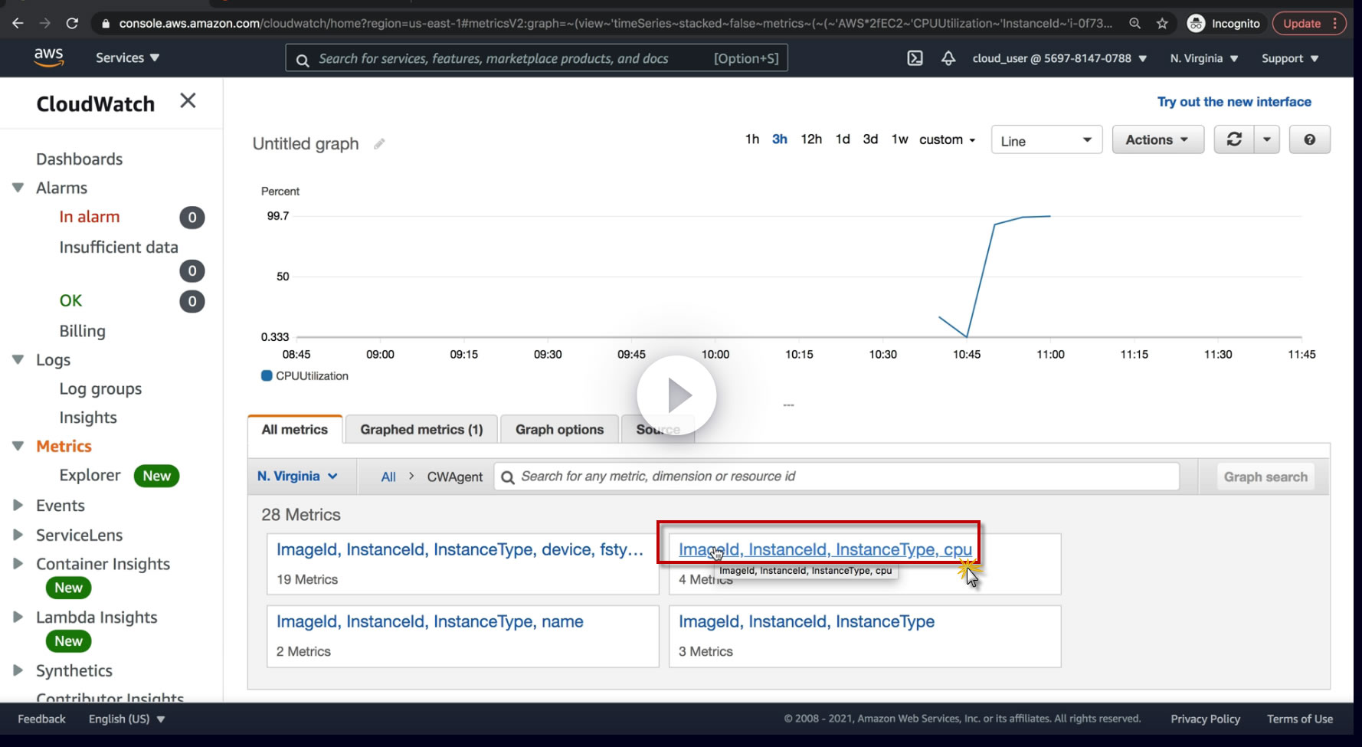The image size is (1362, 747).
Task: Expand the Container Insights section
Action: click(x=18, y=564)
